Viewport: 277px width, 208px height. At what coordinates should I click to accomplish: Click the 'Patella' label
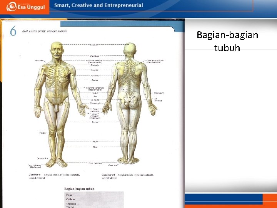42,133
